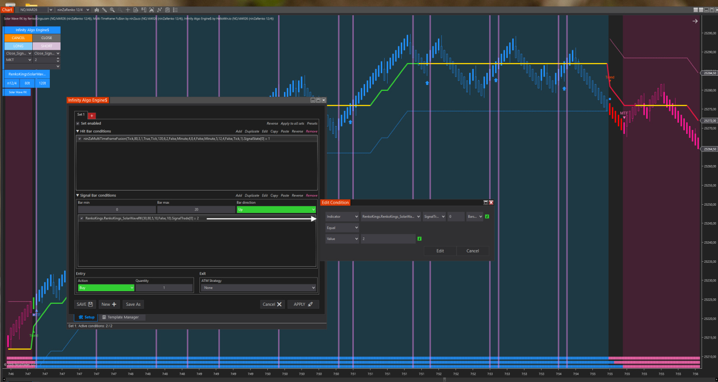Click the Edit button in Edit Condition

[x=440, y=251]
